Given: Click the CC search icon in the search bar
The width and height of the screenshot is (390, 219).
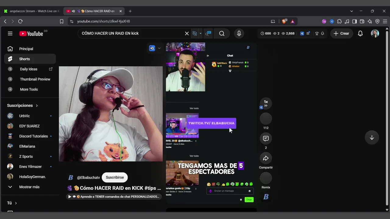Looking at the screenshot, I should 208,33.
